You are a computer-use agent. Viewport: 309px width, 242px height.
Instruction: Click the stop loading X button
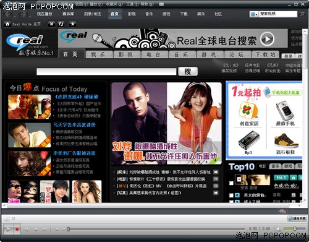pos(51,24)
